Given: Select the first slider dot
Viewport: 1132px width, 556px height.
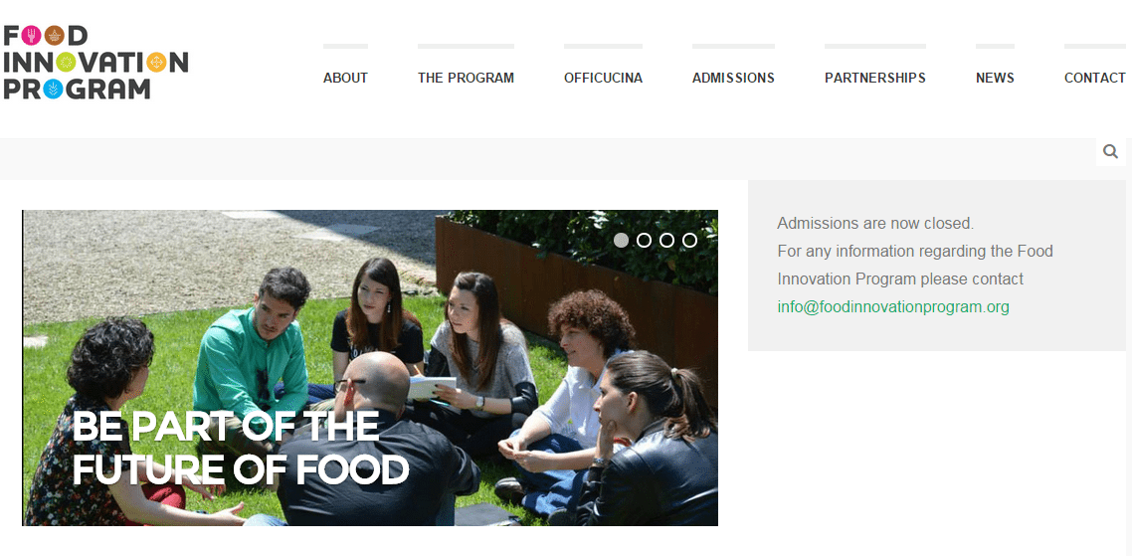Looking at the screenshot, I should click(621, 241).
